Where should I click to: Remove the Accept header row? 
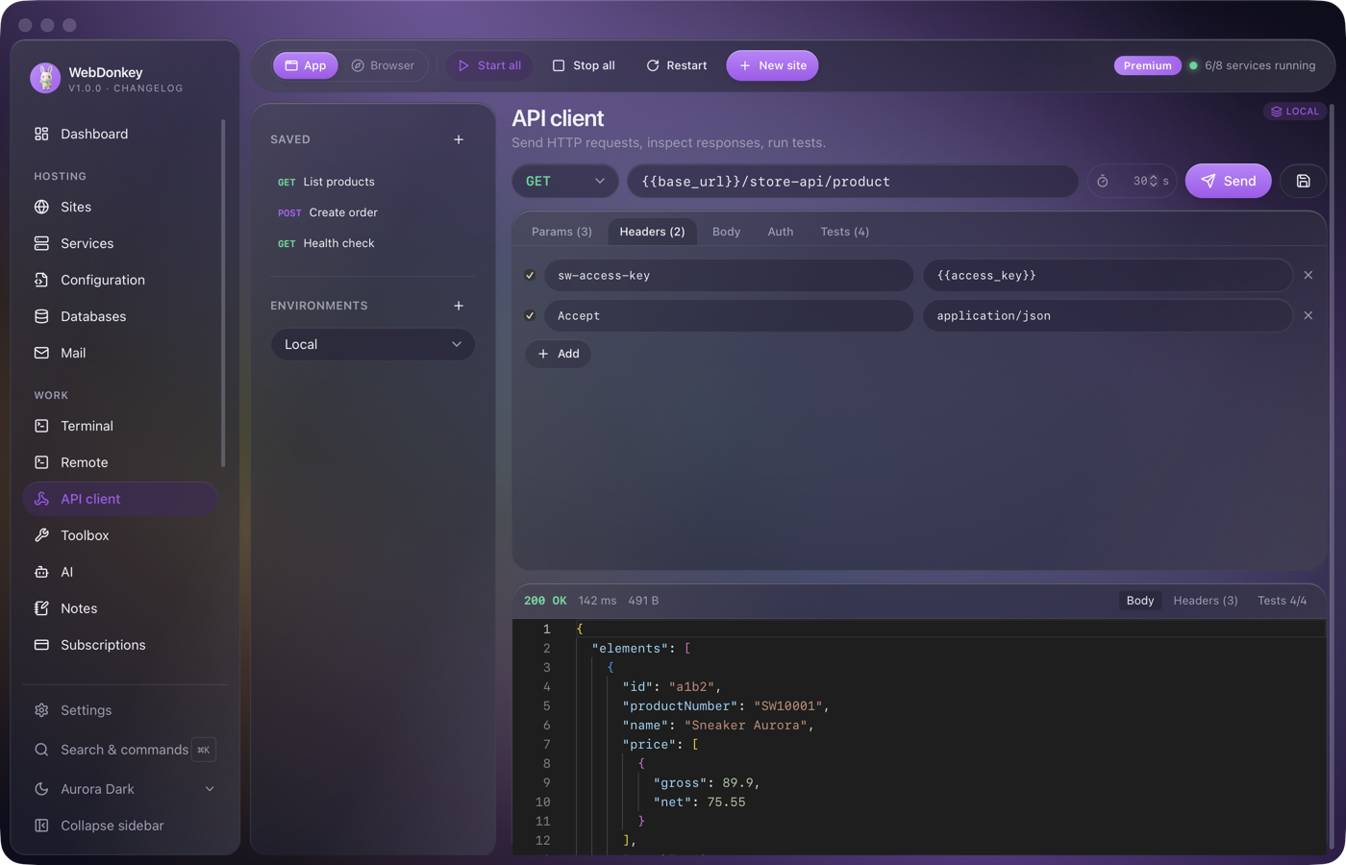tap(1309, 315)
